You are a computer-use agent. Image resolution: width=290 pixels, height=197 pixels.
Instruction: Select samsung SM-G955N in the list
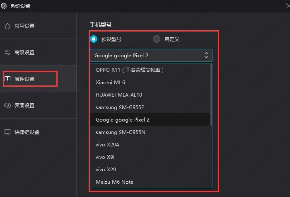[150, 132]
